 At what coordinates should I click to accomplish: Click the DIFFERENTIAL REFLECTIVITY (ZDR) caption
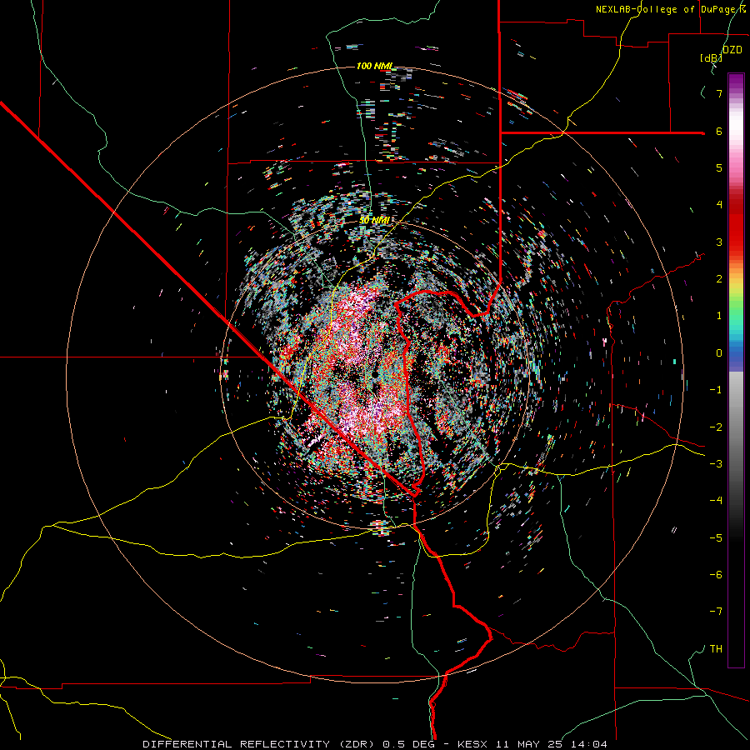click(x=260, y=744)
